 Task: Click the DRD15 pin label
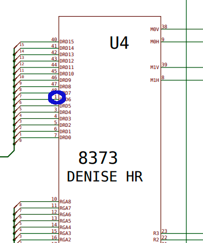click(x=67, y=42)
